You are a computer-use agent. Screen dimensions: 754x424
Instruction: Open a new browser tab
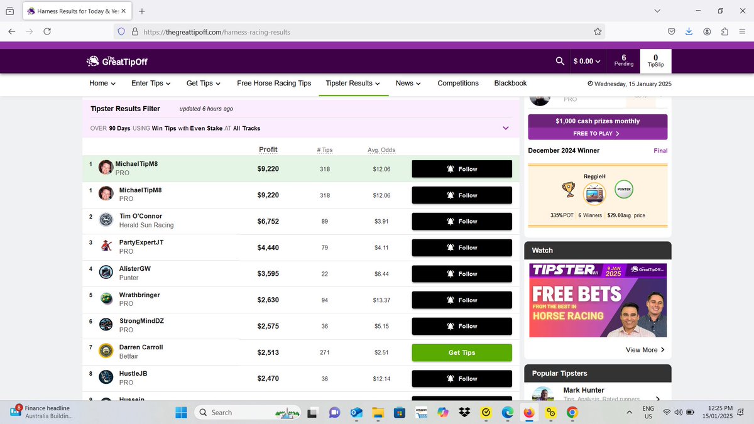click(x=142, y=11)
